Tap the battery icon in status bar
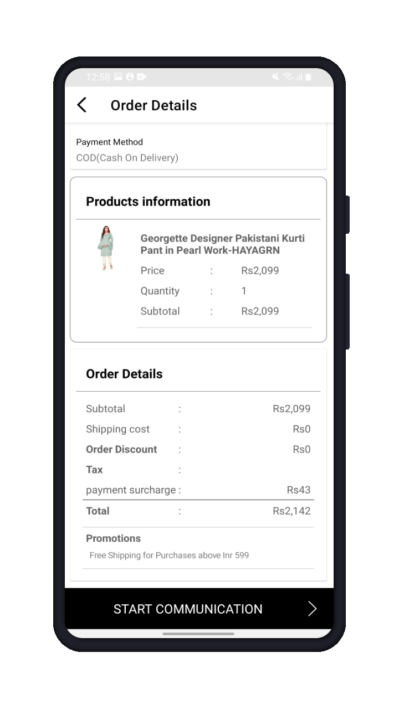The width and height of the screenshot is (399, 709). pos(308,77)
